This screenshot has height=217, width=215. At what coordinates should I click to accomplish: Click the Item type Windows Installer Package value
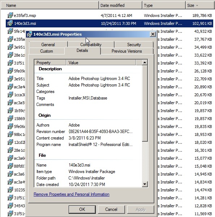pos(92,172)
